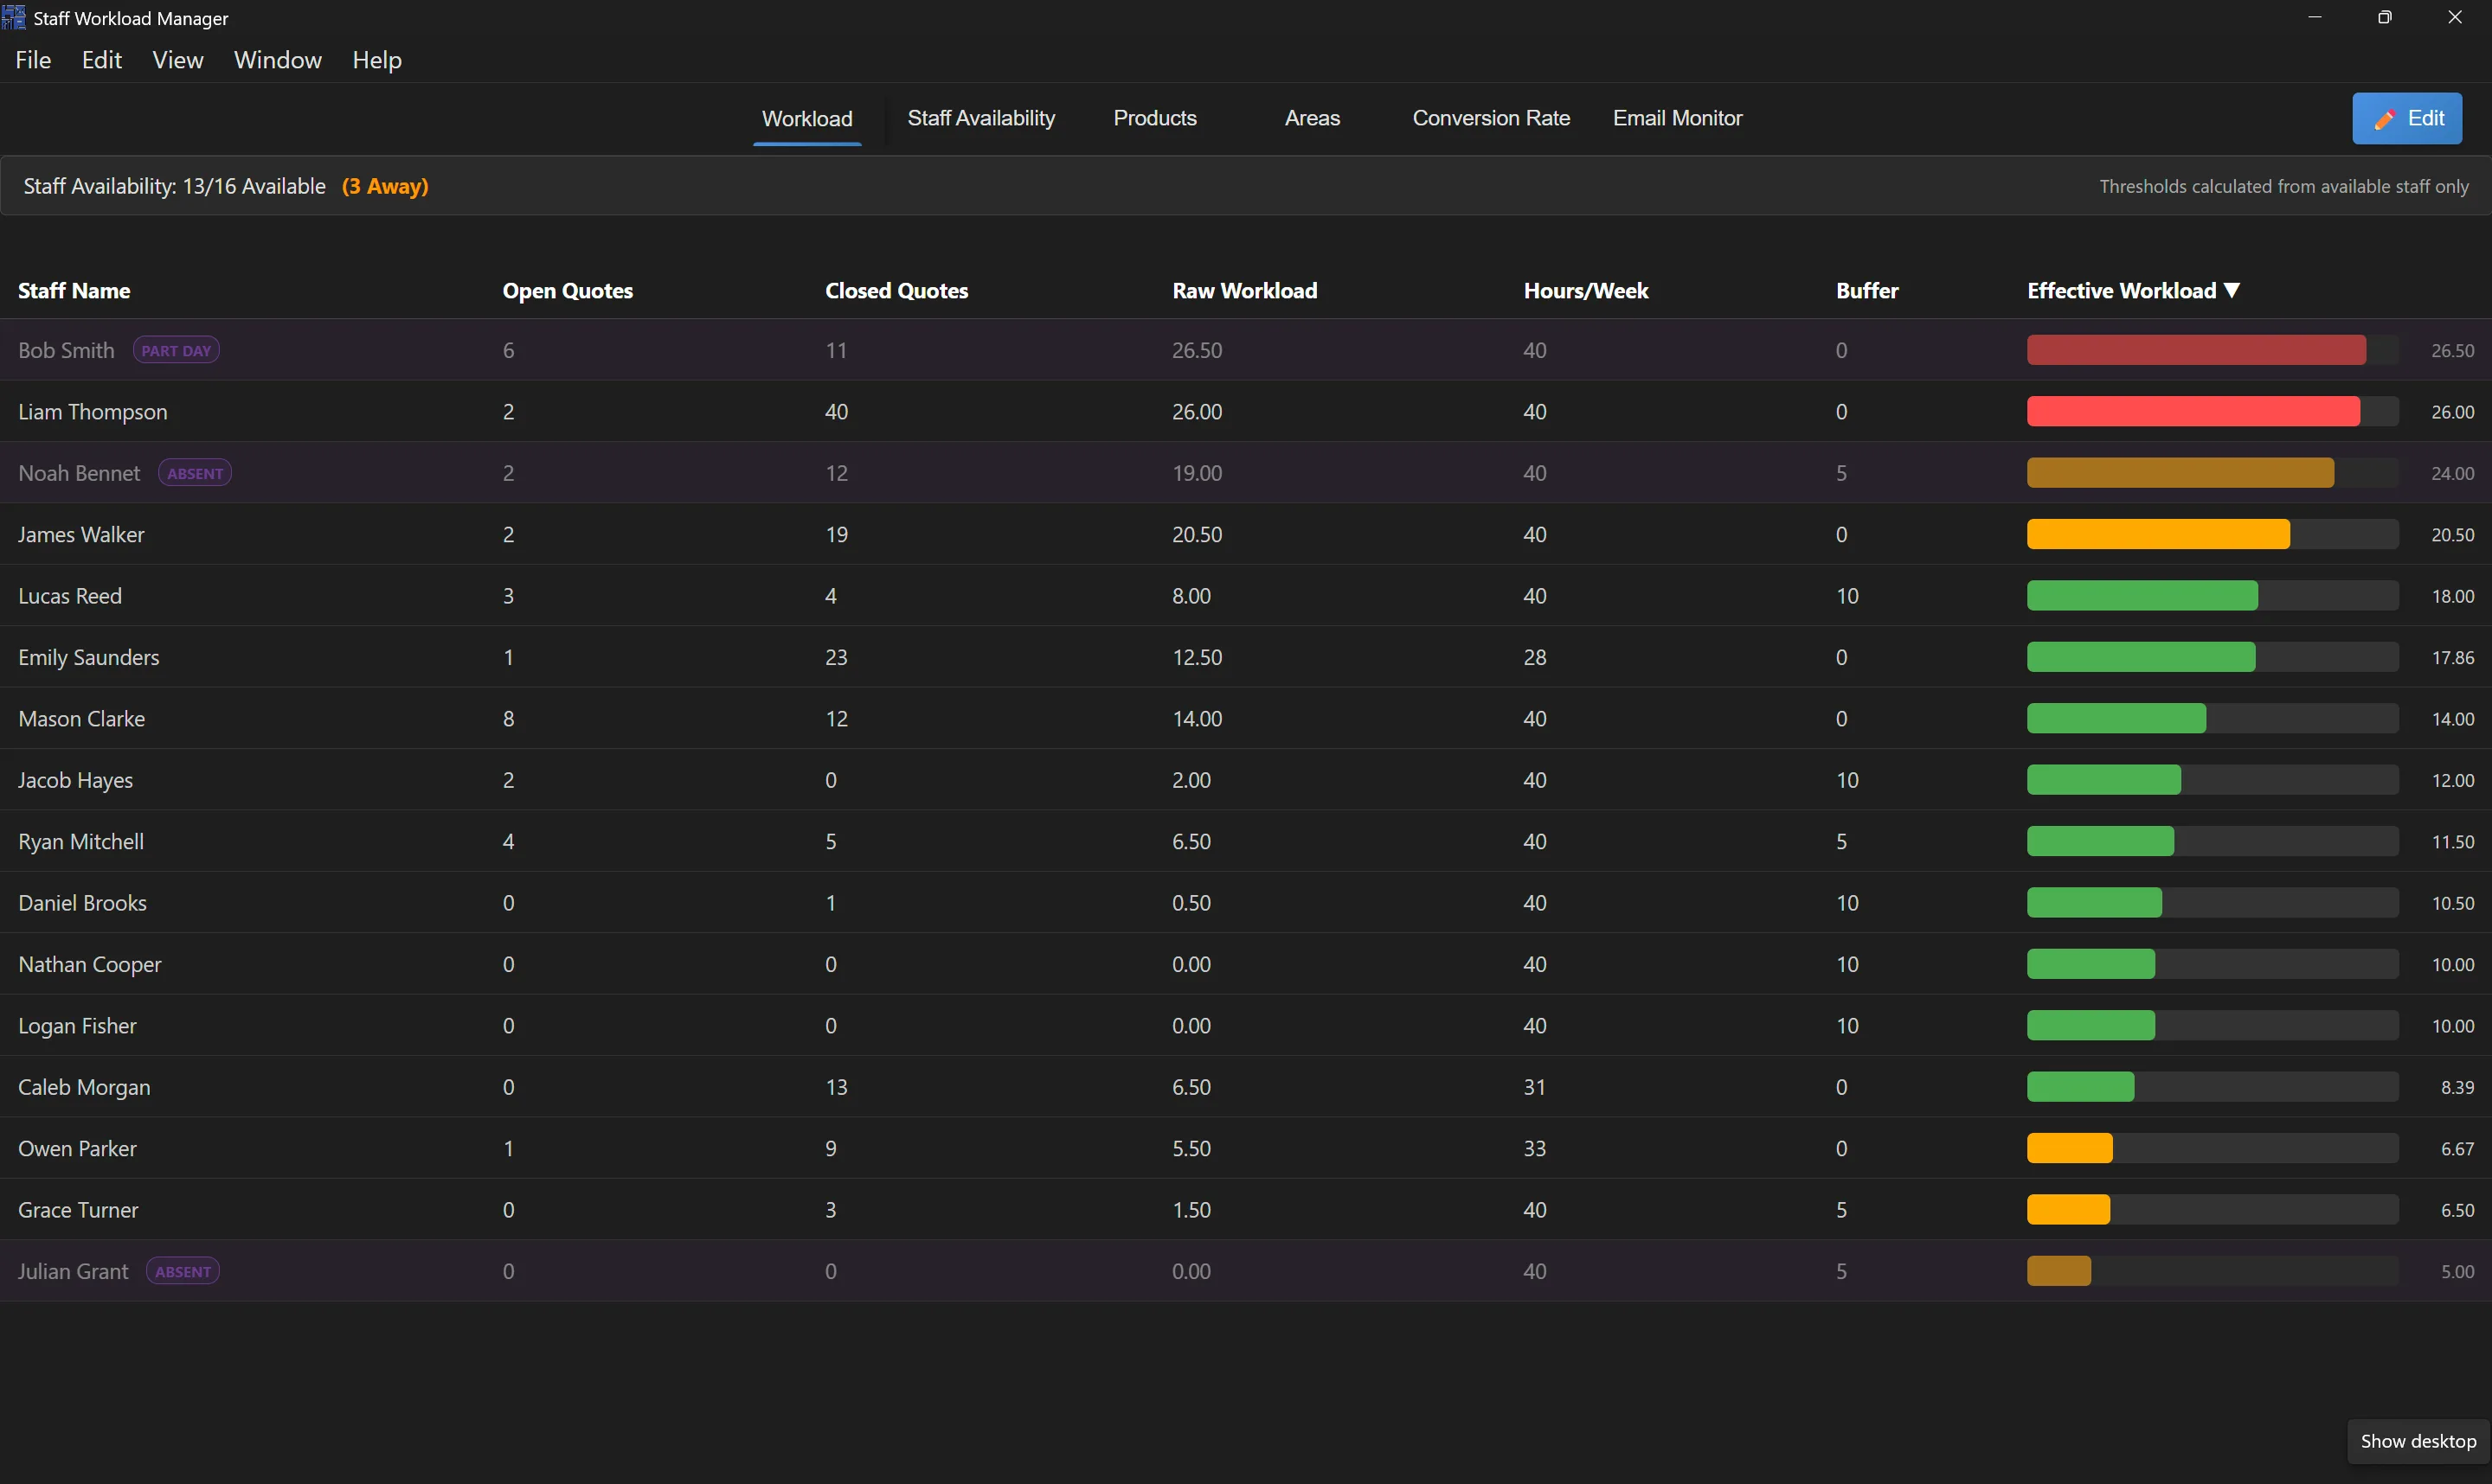The width and height of the screenshot is (2492, 1484).
Task: Select the Nathan Cooper name cell
Action: coord(90,964)
